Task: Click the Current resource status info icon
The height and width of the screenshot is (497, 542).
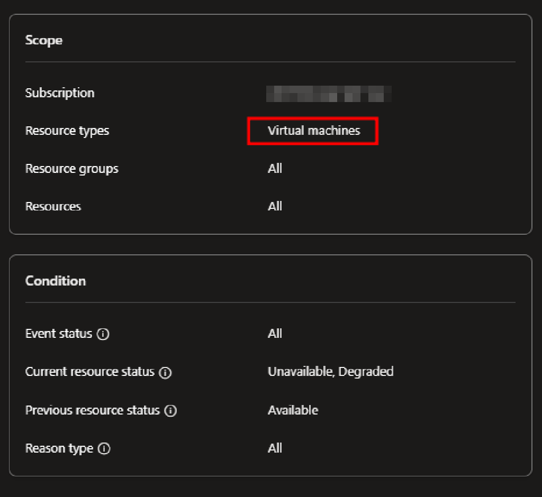Action: [165, 372]
